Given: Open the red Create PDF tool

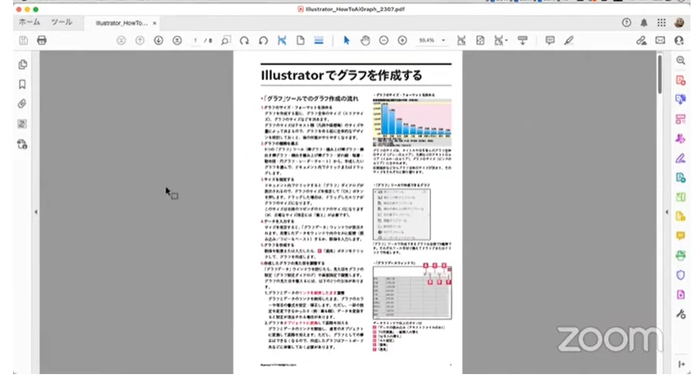Looking at the screenshot, I should coord(681,80).
